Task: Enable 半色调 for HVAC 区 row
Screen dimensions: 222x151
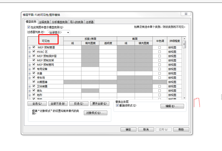Action: click(x=159, y=52)
